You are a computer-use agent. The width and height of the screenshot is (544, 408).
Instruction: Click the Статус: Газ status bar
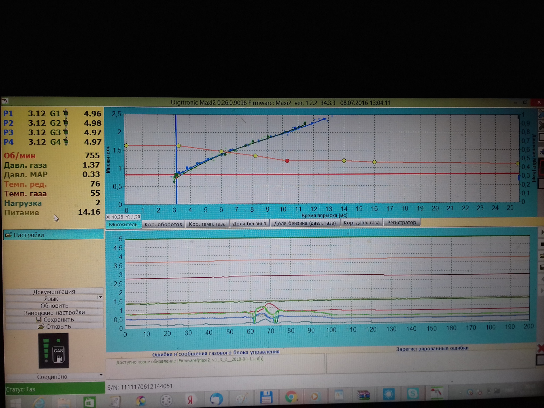tap(55, 388)
